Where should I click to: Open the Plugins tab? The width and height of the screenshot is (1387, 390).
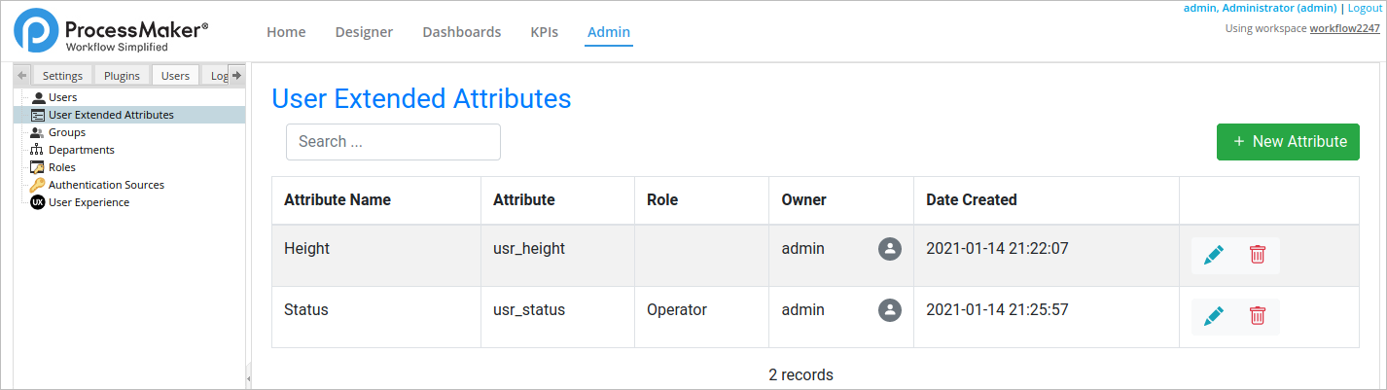point(123,76)
